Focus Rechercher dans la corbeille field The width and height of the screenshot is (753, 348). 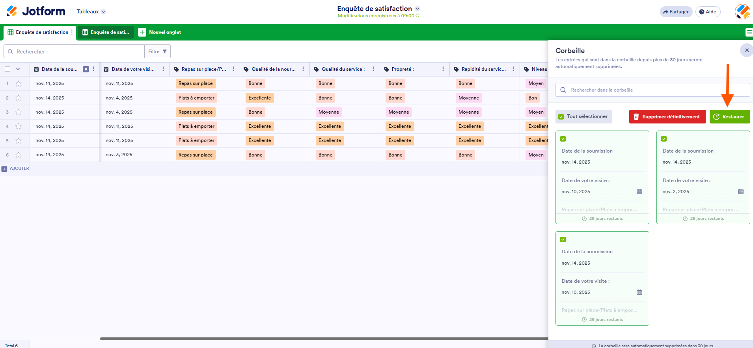pyautogui.click(x=652, y=90)
